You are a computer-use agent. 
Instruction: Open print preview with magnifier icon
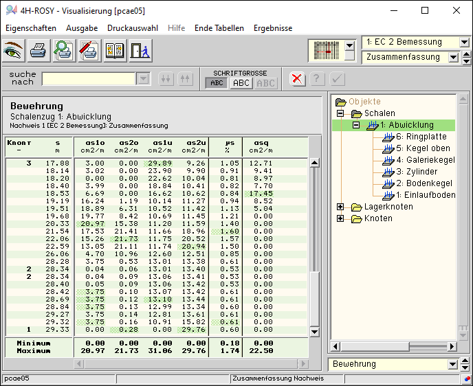tap(64, 51)
